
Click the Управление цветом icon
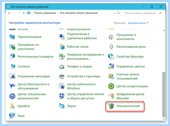click(111, 67)
